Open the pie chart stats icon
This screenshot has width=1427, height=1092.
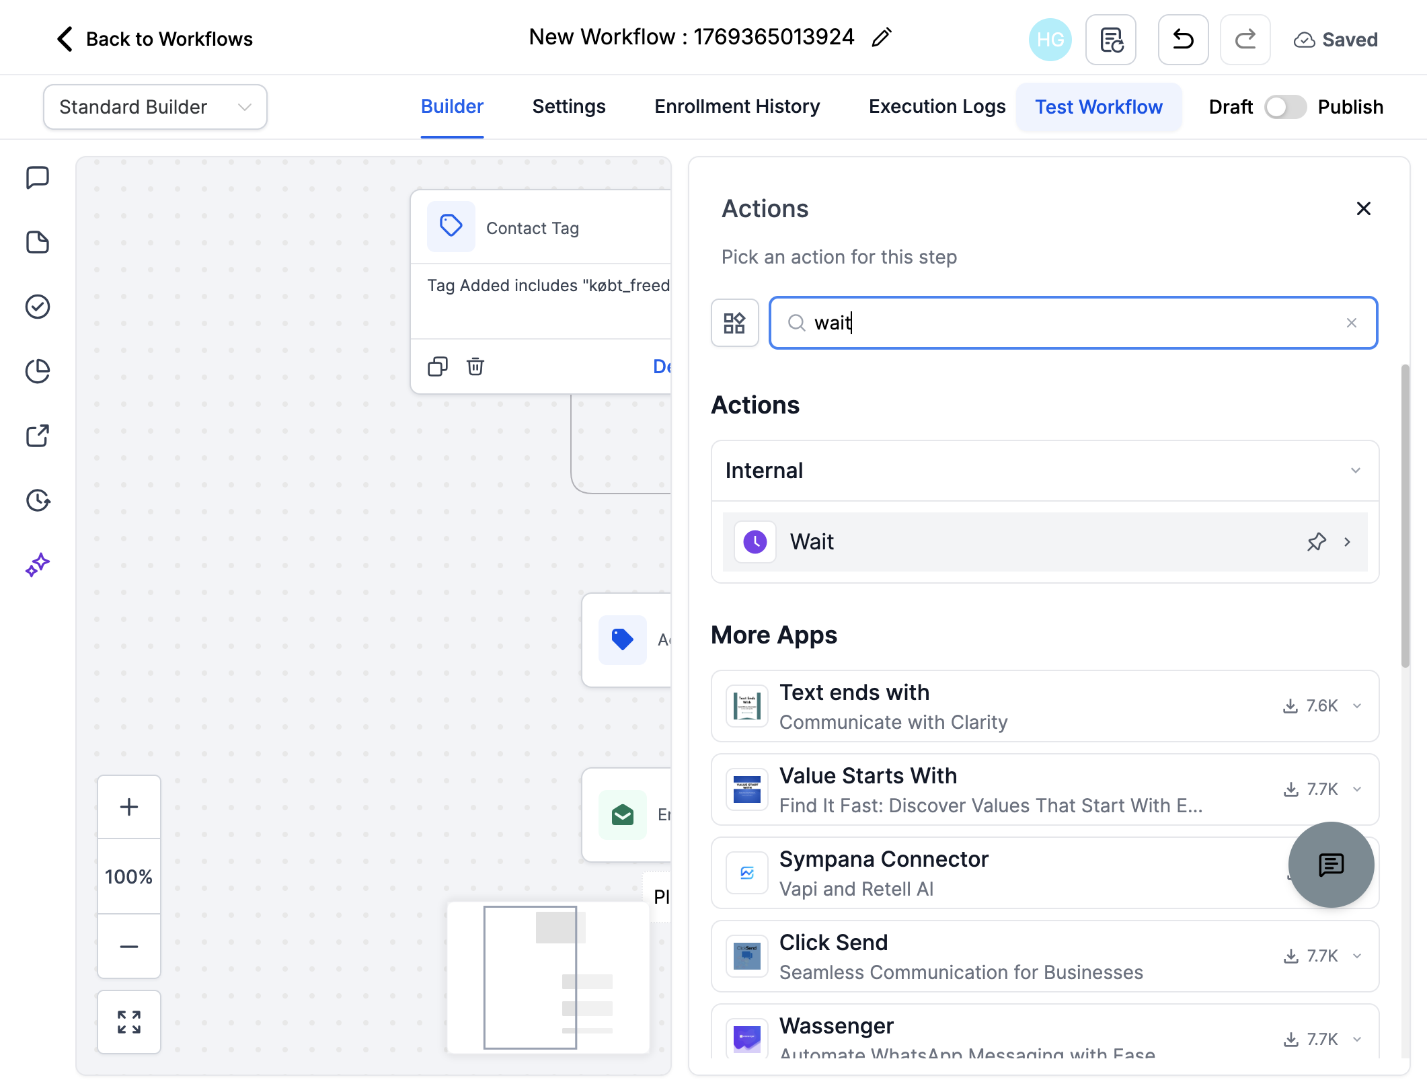tap(38, 371)
